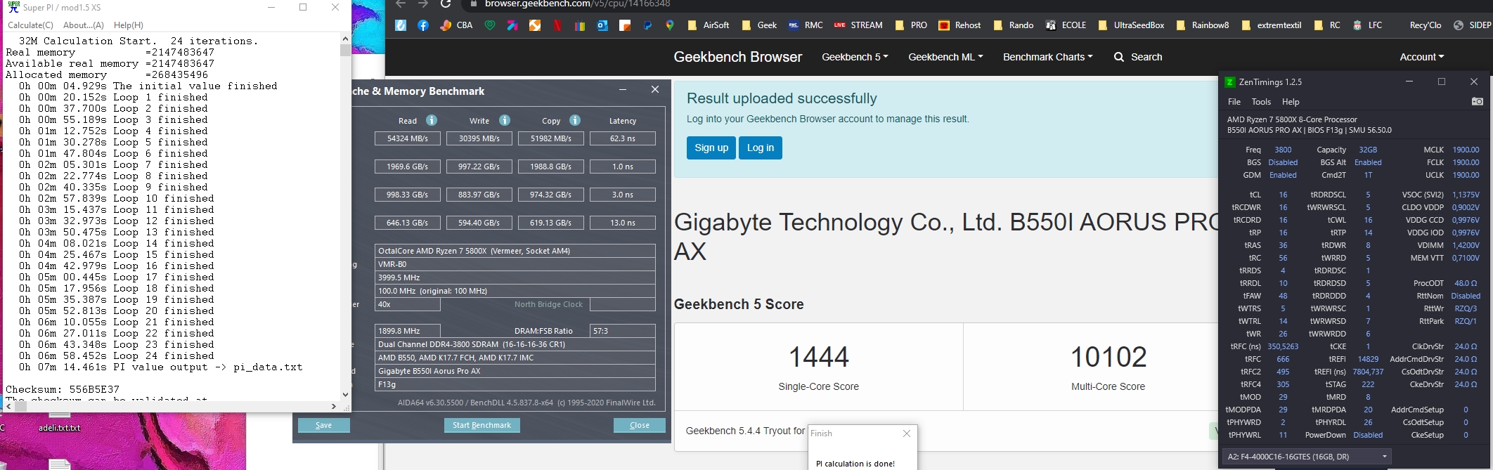Go to Geekbench Browser home link

pos(737,57)
